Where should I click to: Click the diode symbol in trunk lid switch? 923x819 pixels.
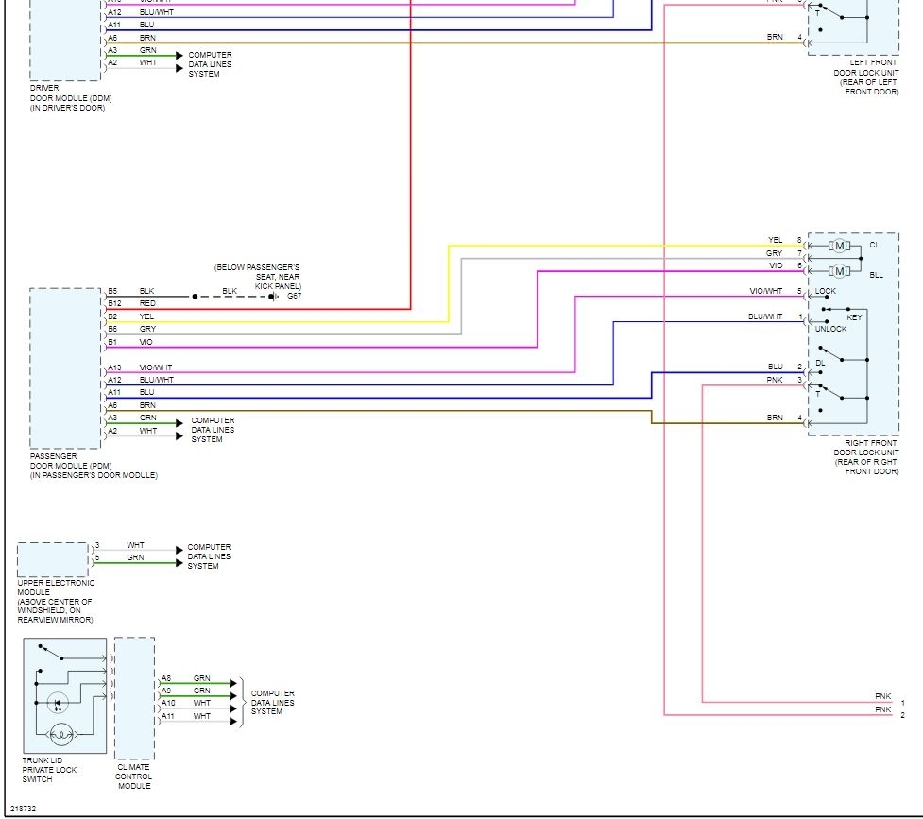point(59,703)
